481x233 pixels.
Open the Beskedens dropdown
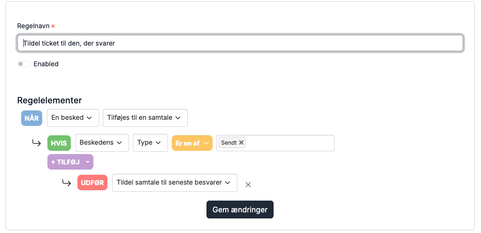102,143
